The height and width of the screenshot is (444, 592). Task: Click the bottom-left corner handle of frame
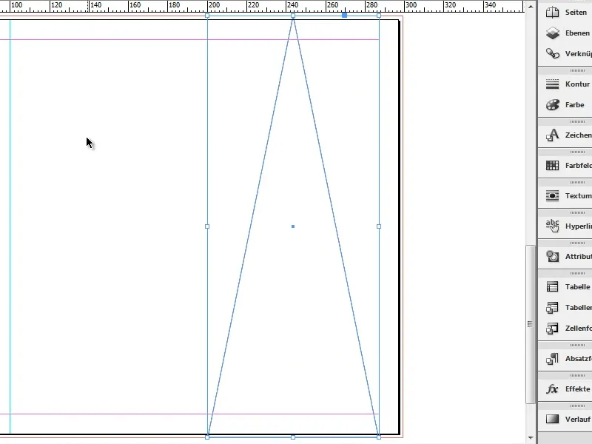pyautogui.click(x=207, y=437)
